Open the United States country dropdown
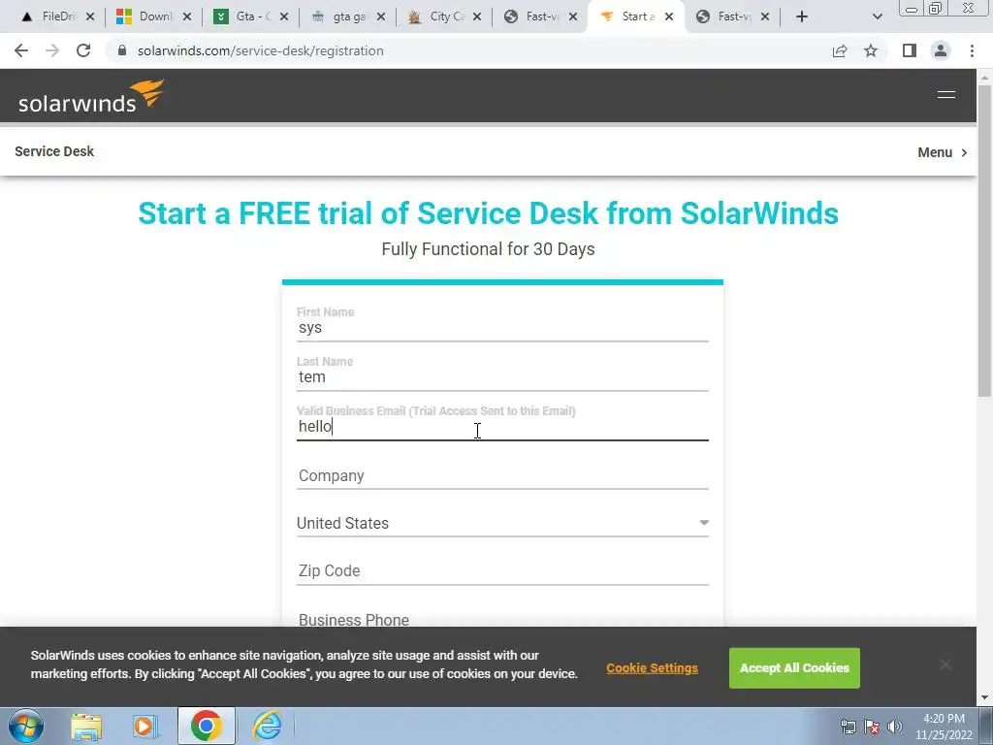 click(502, 523)
